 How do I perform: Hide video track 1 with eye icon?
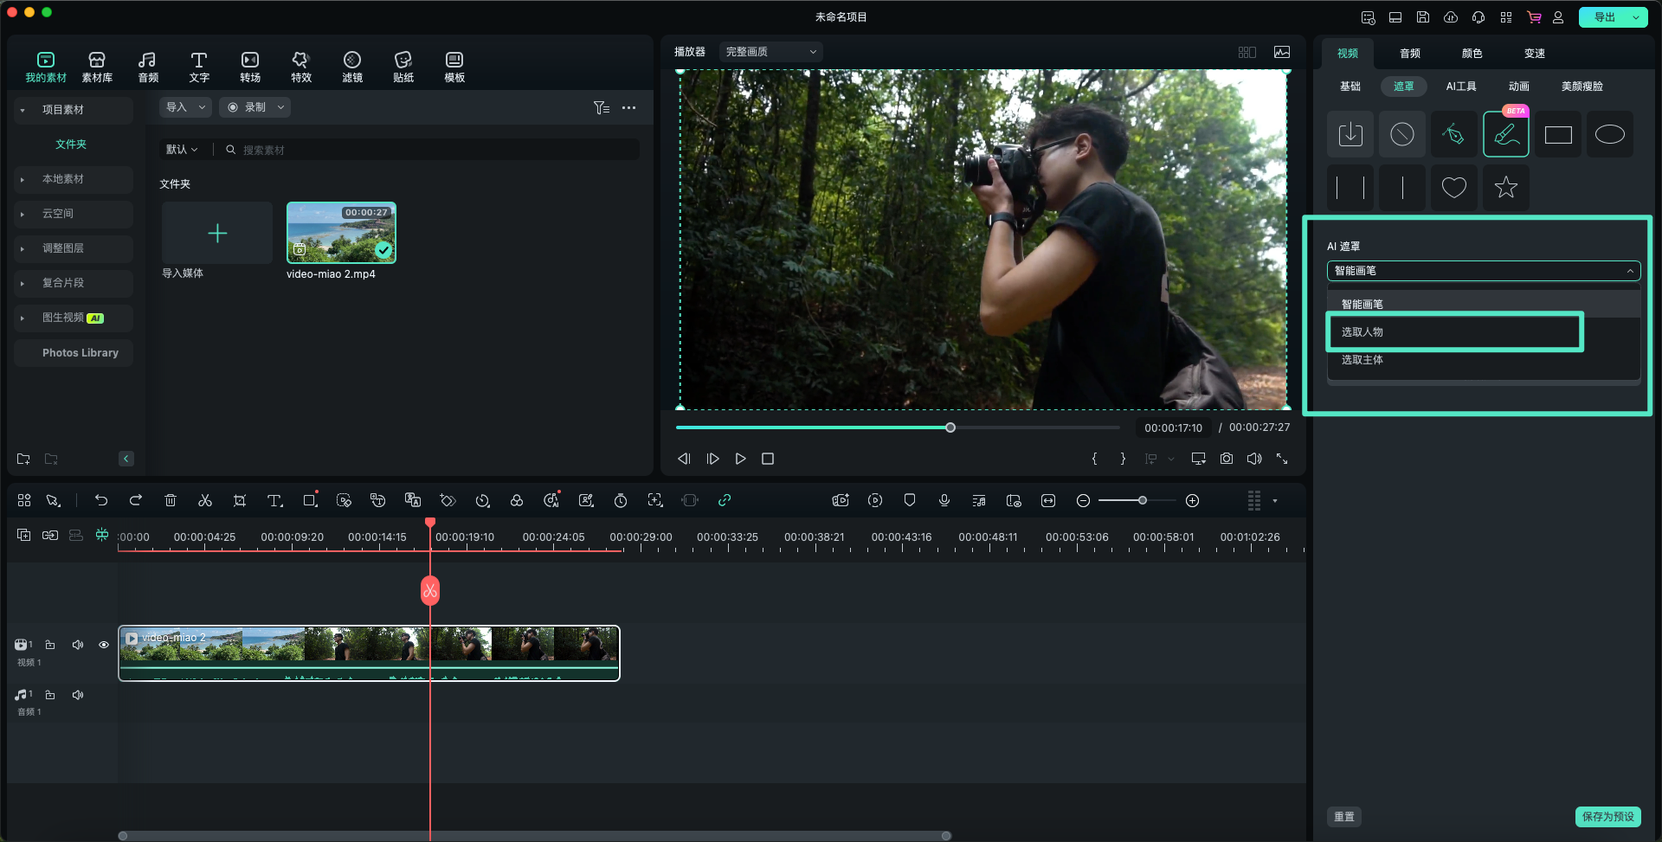pyautogui.click(x=104, y=645)
